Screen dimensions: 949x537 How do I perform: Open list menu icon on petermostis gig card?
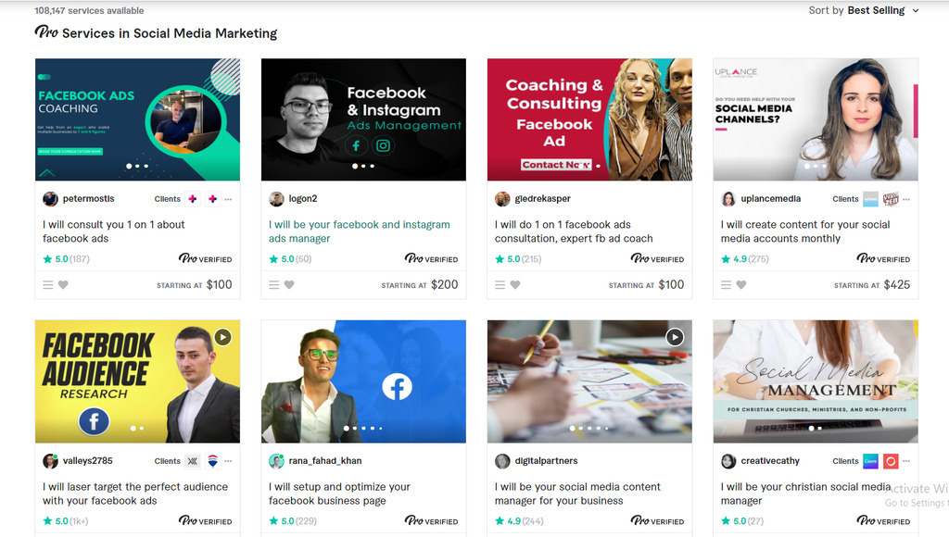click(x=48, y=285)
